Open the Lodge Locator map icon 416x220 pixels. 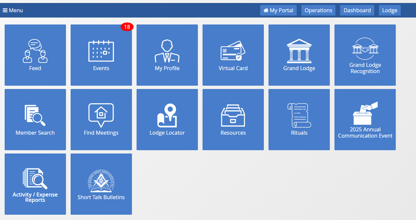[x=167, y=116]
